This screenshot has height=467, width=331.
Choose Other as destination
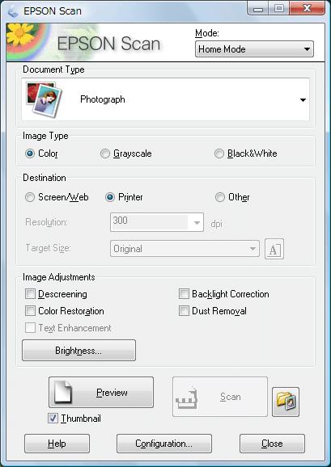pos(220,197)
